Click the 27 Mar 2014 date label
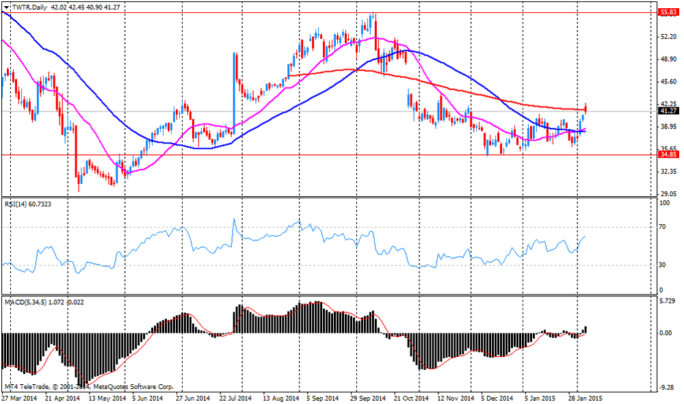The image size is (684, 404). point(19,399)
